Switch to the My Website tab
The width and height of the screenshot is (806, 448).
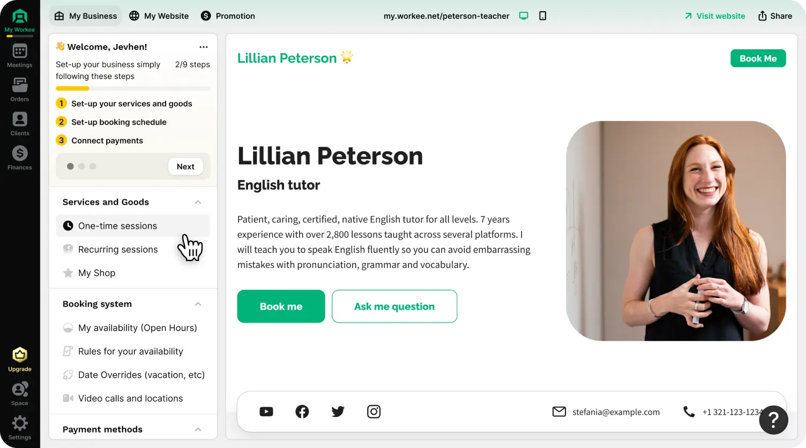pos(159,16)
